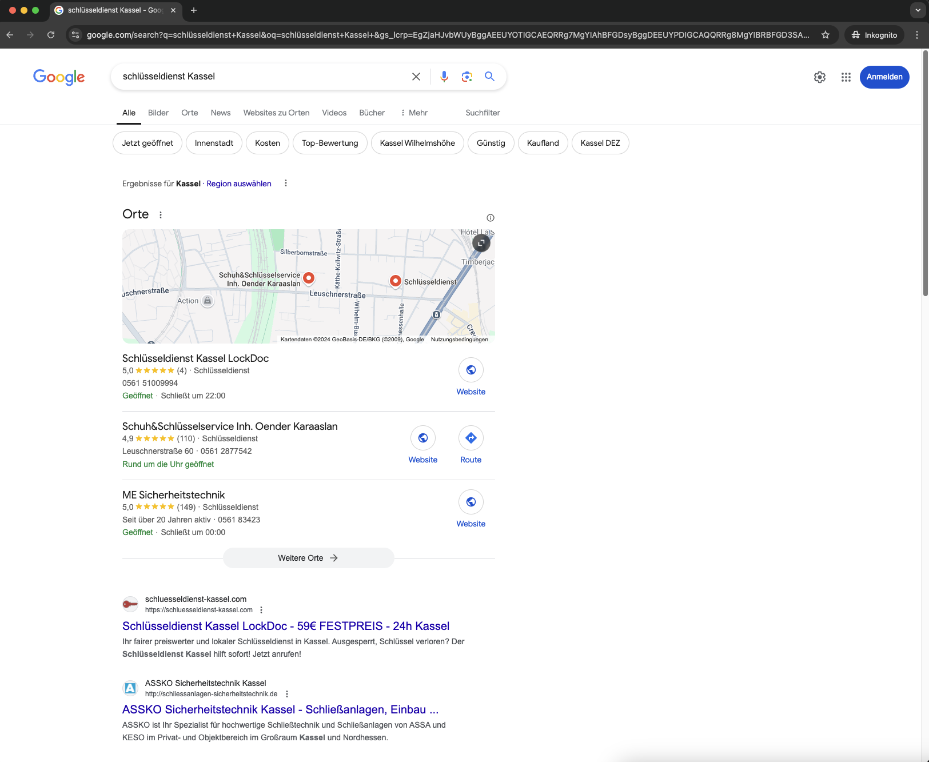Switch to News tab
This screenshot has height=762, width=929.
click(221, 113)
